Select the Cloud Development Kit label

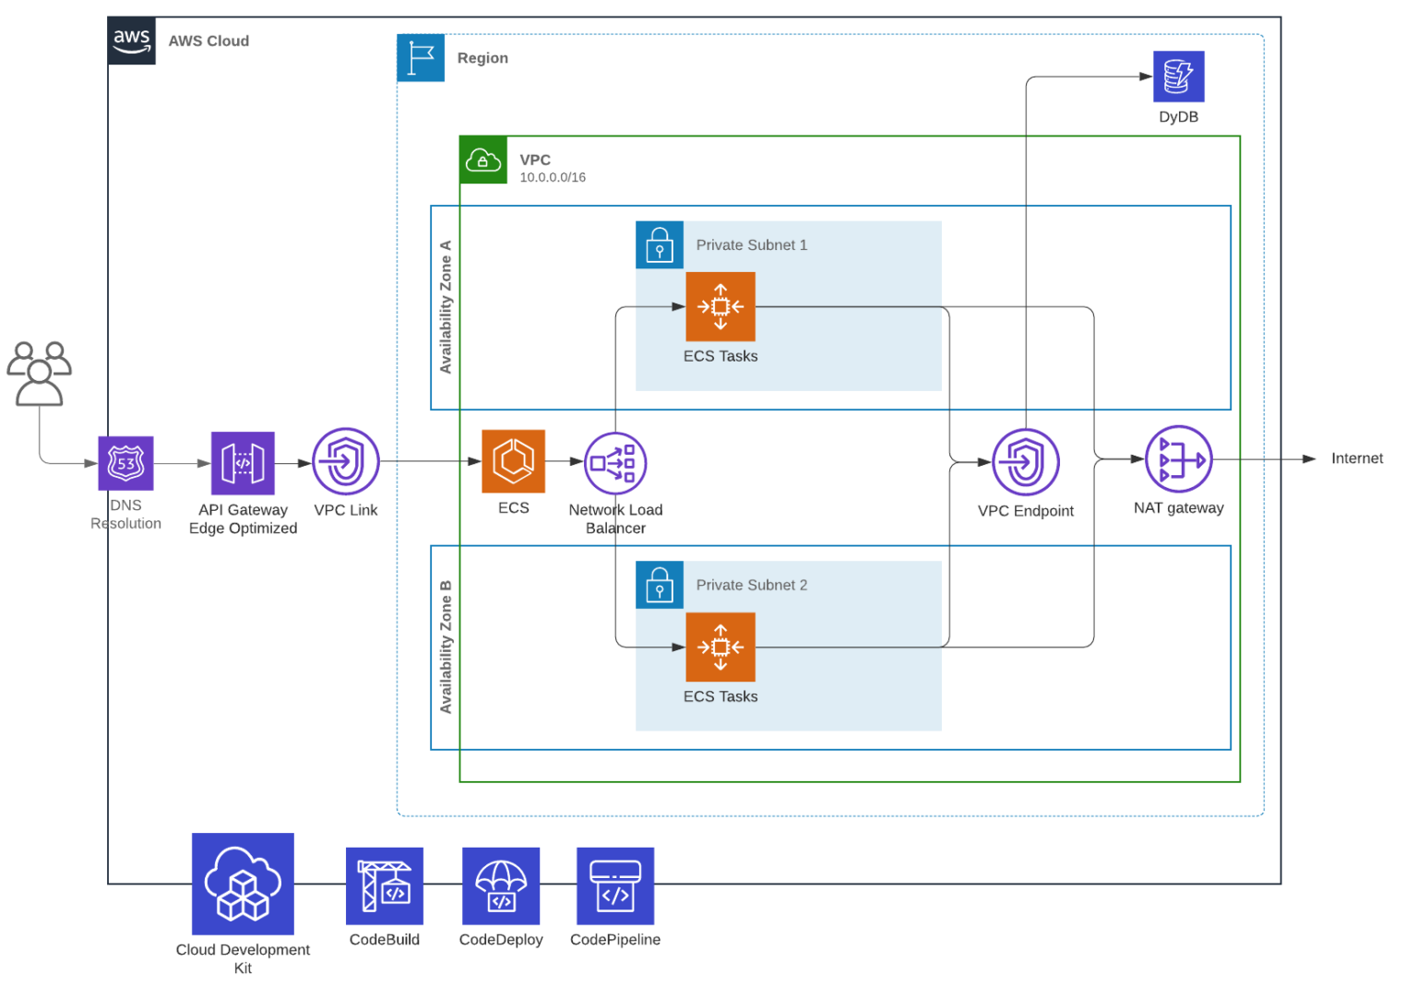coord(243,959)
